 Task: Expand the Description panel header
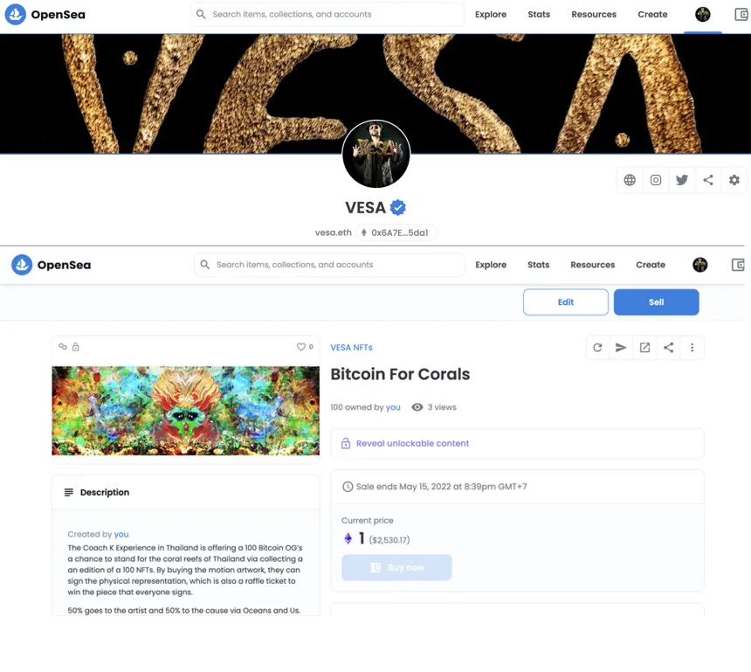(x=185, y=492)
